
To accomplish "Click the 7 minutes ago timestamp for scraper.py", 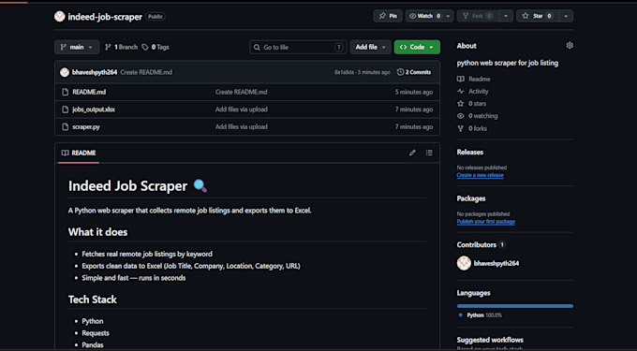I will point(414,127).
